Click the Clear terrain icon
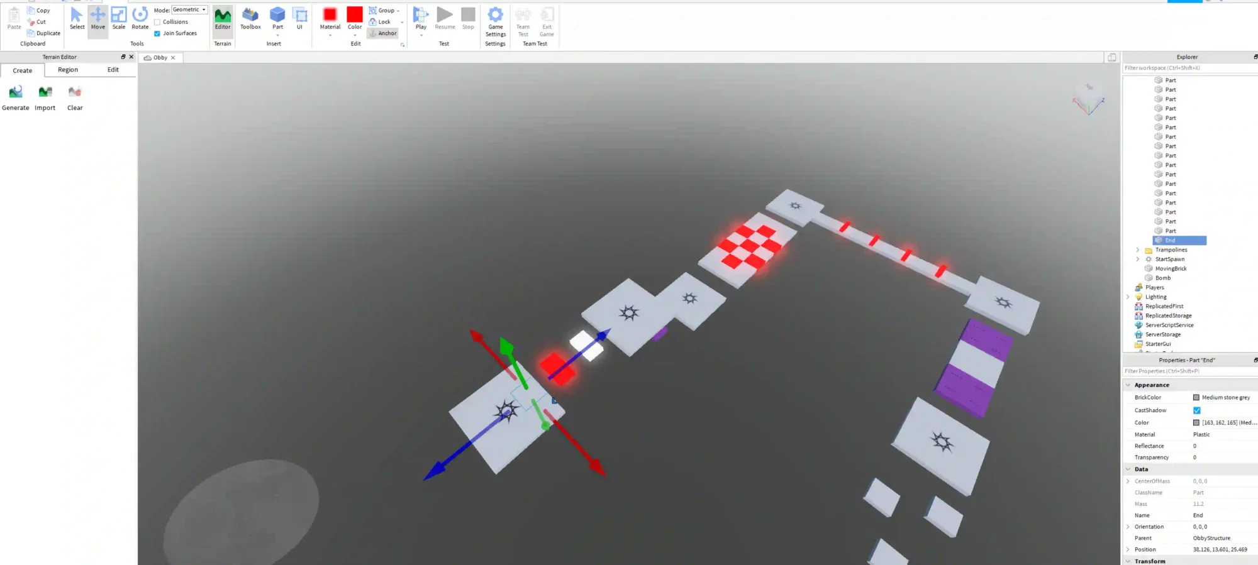The image size is (1258, 565). pyautogui.click(x=75, y=92)
